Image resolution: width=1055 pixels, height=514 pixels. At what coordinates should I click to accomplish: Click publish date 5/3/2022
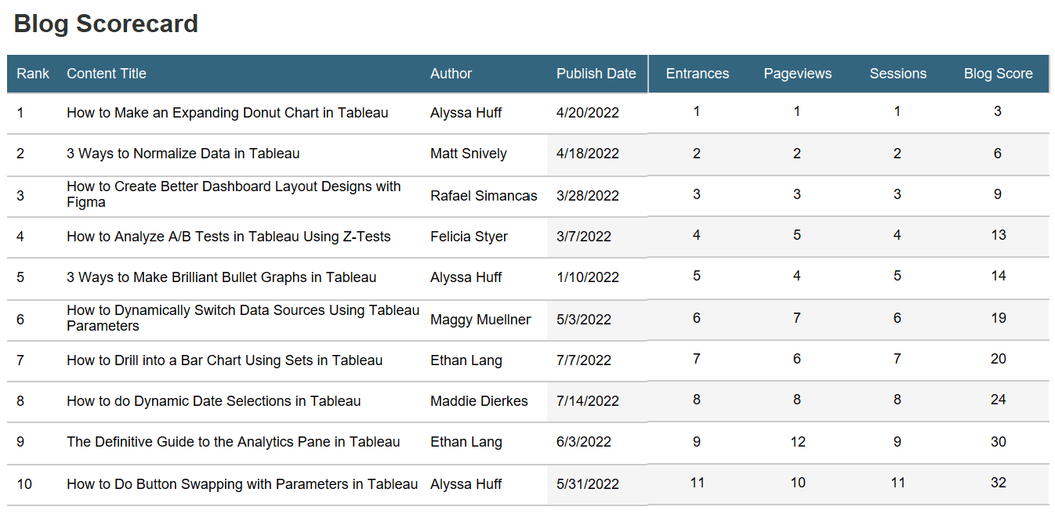pyautogui.click(x=584, y=320)
